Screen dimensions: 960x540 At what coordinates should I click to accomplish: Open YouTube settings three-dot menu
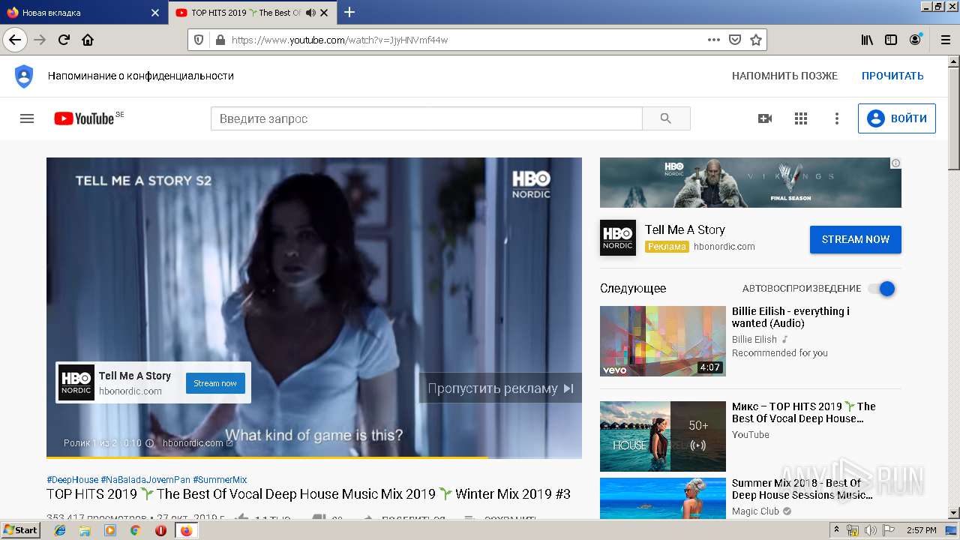click(837, 118)
